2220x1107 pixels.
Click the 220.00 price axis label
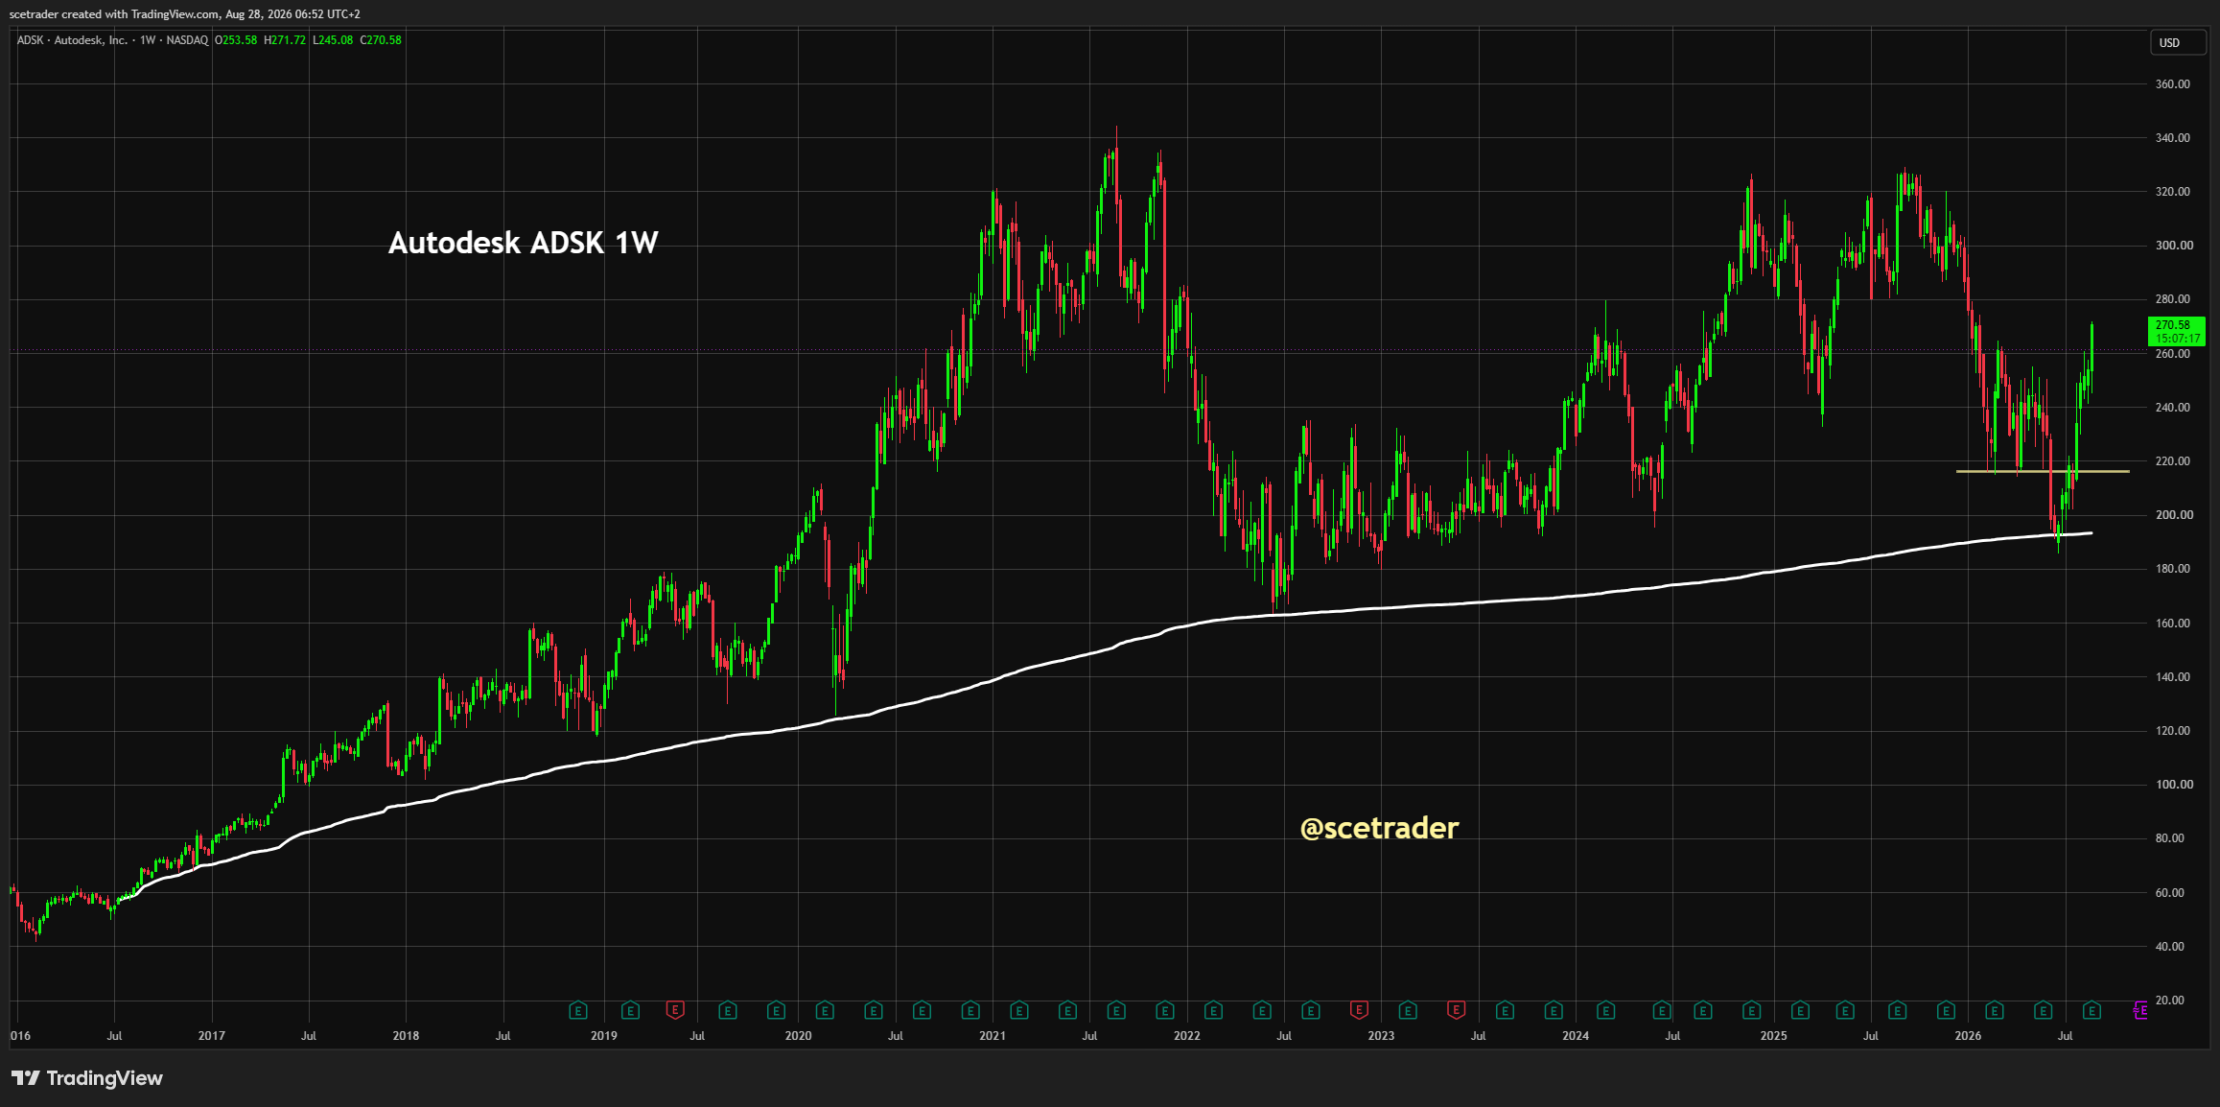coord(2173,461)
